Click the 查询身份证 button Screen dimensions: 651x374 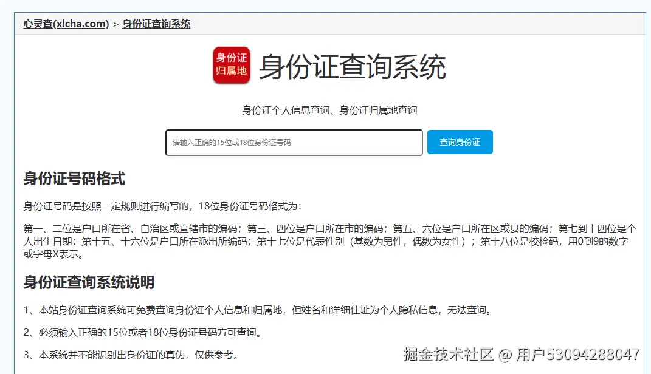(460, 142)
